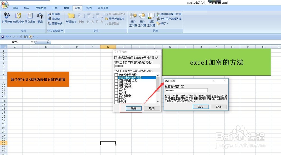
Task: Switch to the 插入 tab
Action: [x=26, y=8]
